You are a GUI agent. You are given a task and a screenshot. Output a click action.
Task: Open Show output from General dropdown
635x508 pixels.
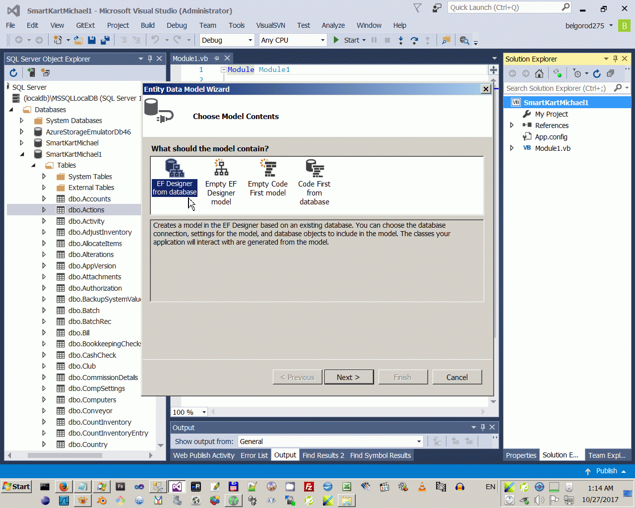click(x=330, y=442)
